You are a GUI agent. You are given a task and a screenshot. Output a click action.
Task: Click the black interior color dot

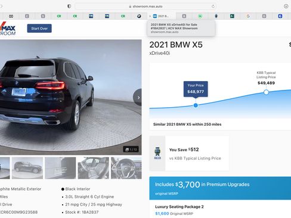63,189
